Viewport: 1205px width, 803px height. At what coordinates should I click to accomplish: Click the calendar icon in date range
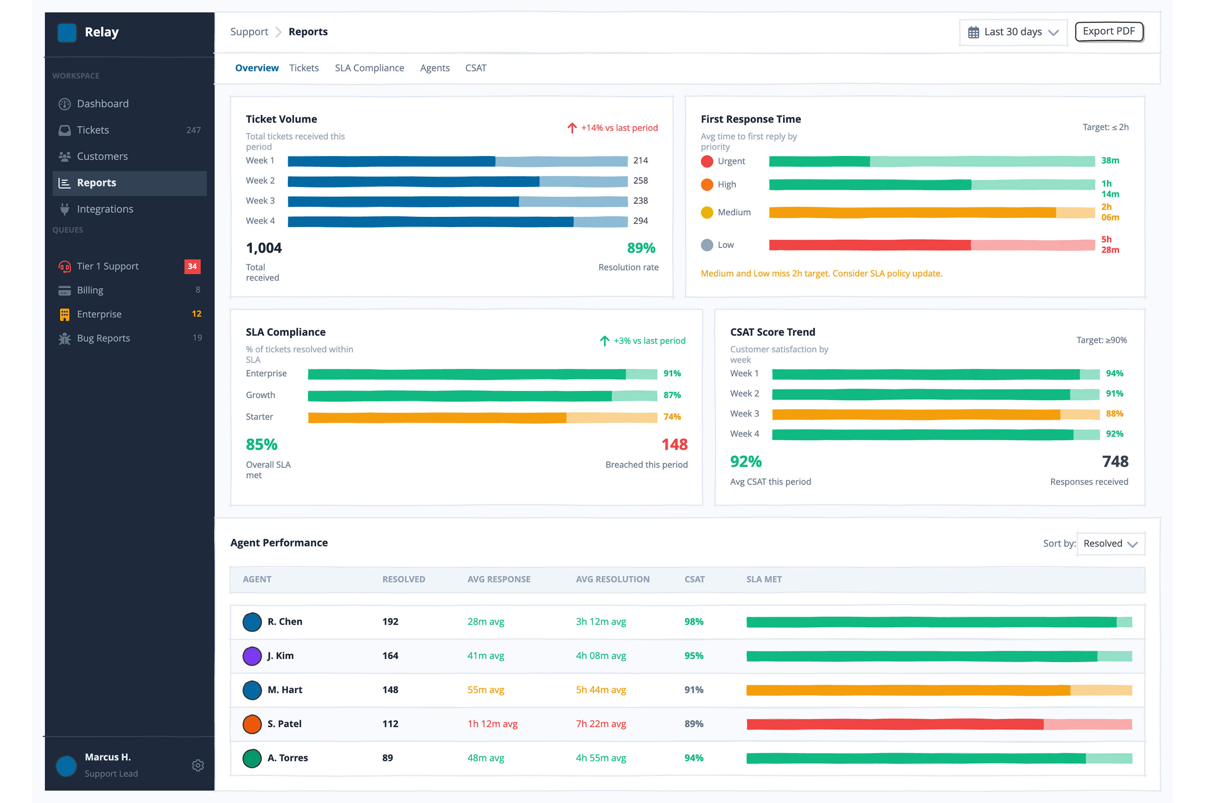pyautogui.click(x=973, y=32)
